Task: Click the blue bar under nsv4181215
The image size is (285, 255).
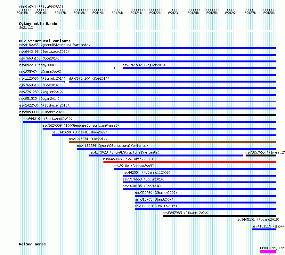Action: (264, 229)
